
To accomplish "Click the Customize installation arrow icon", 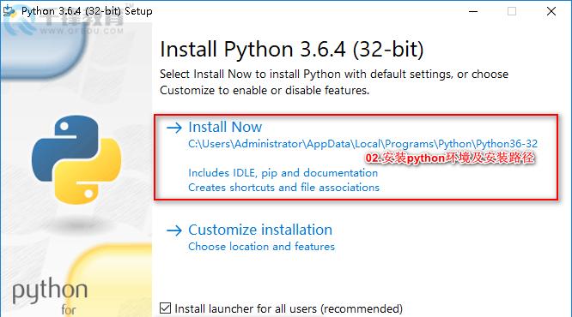I will point(174,230).
